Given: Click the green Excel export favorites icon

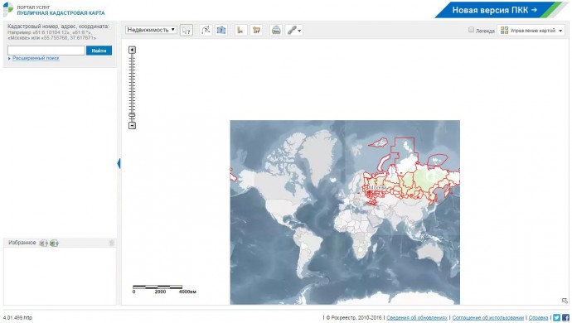Looking at the screenshot, I should coord(54,243).
